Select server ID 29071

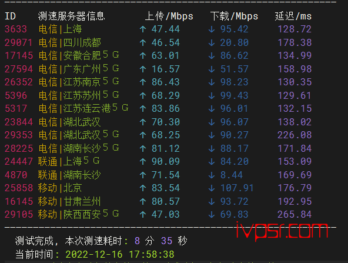pyautogui.click(x=19, y=42)
